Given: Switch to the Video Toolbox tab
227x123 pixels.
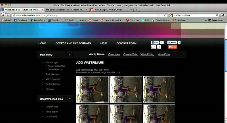Looking at the screenshot, I should coord(22,10).
